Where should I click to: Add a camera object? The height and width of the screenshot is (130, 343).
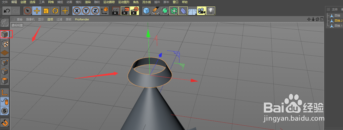[201, 11]
